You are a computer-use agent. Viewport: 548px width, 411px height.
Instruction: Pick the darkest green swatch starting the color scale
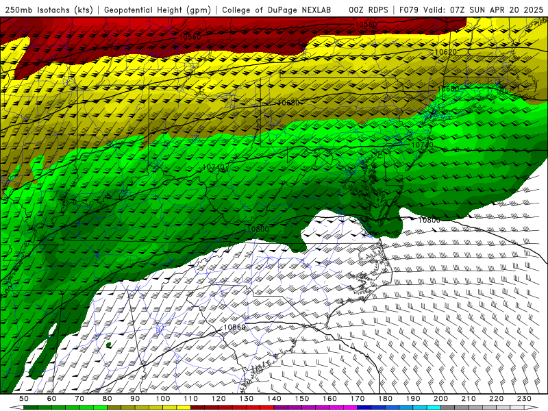click(x=31, y=408)
